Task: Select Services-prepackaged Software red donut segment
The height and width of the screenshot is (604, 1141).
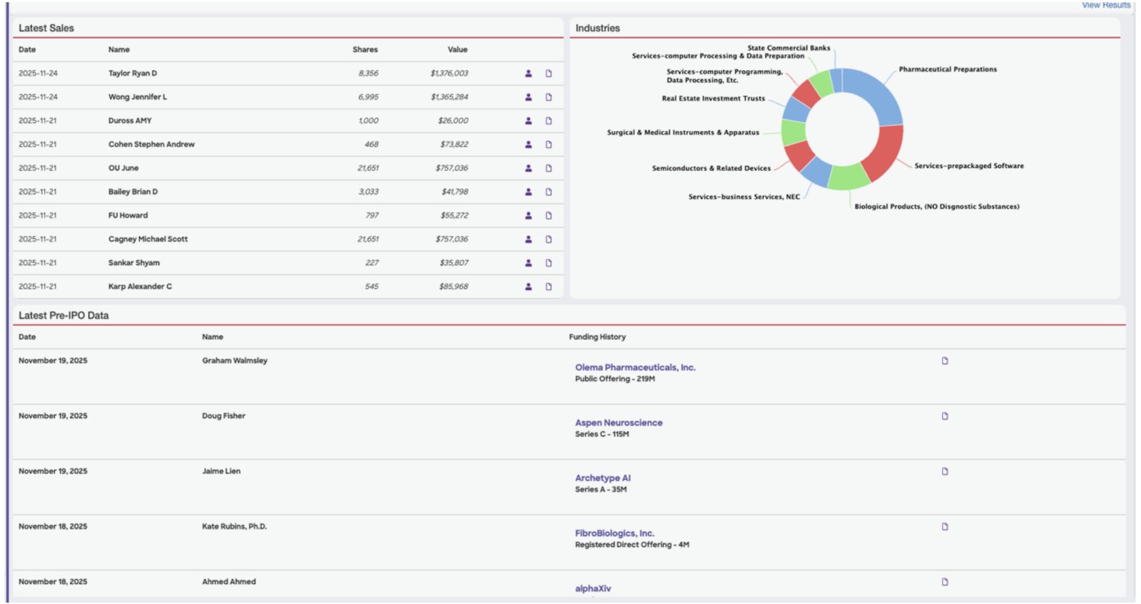Action: 884,153
